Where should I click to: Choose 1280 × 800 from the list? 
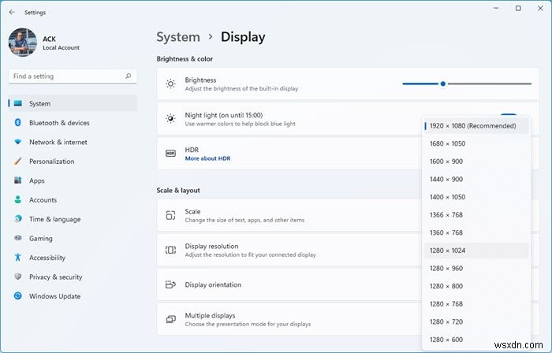click(x=476, y=286)
